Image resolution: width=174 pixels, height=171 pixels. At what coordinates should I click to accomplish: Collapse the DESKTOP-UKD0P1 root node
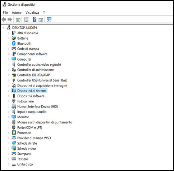(x=4, y=28)
